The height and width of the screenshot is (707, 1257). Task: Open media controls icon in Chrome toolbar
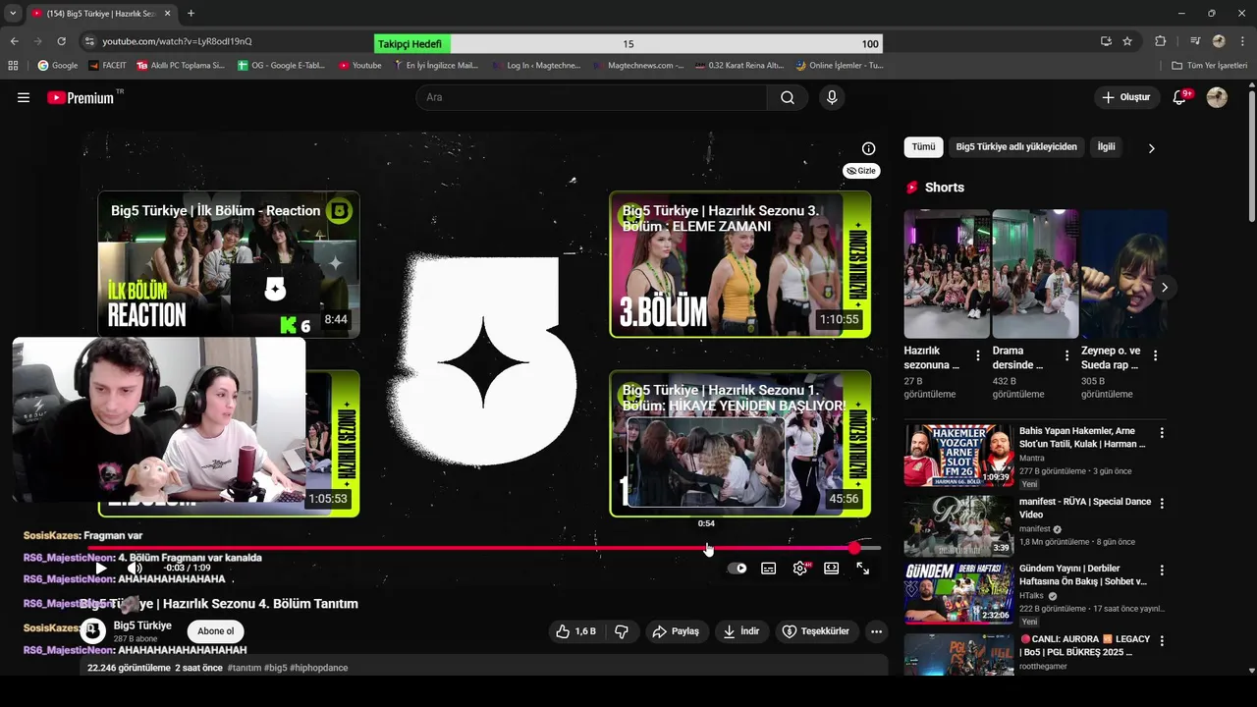(1194, 41)
